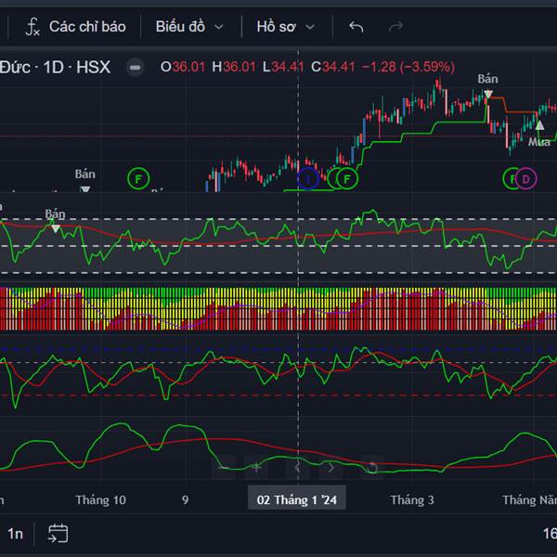Redo the last undone action

[x=395, y=27]
